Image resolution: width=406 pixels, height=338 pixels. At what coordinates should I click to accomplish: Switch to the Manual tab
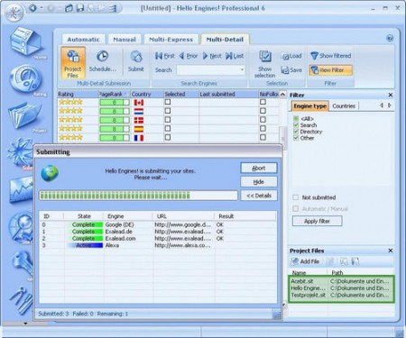tap(125, 40)
